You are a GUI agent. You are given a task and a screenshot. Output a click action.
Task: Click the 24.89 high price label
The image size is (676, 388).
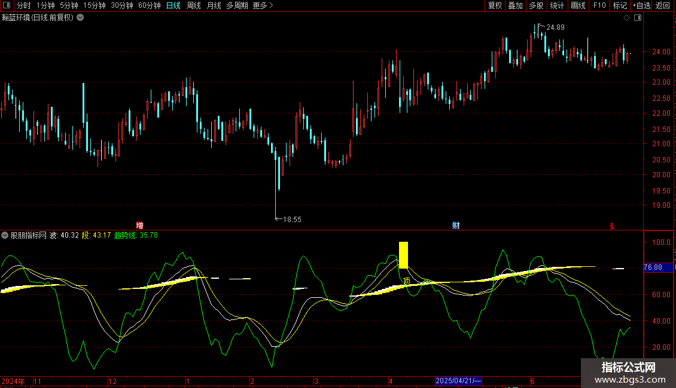tap(555, 27)
